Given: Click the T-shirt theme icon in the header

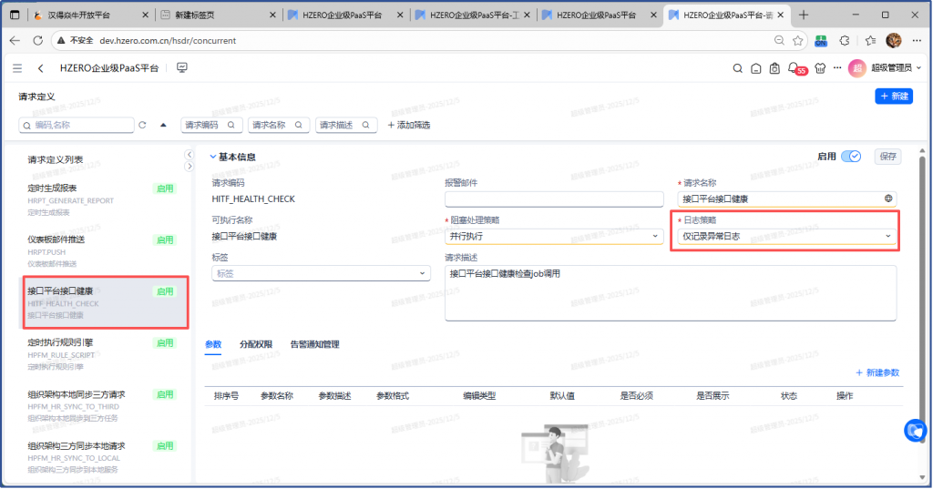Looking at the screenshot, I should 817,68.
